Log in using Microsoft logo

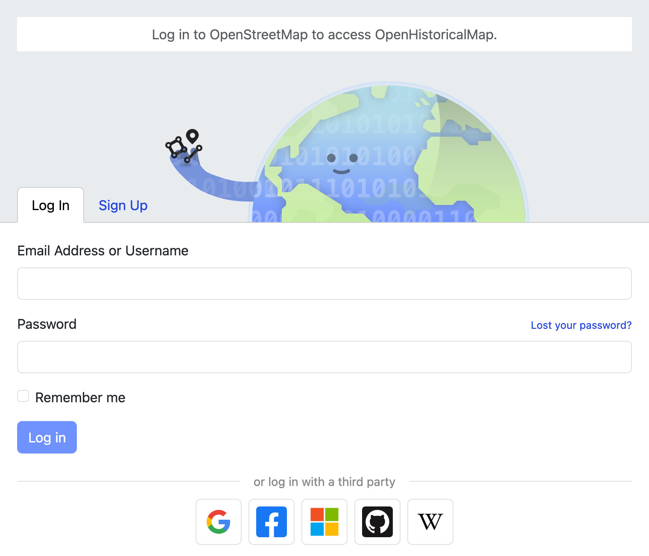pyautogui.click(x=324, y=522)
